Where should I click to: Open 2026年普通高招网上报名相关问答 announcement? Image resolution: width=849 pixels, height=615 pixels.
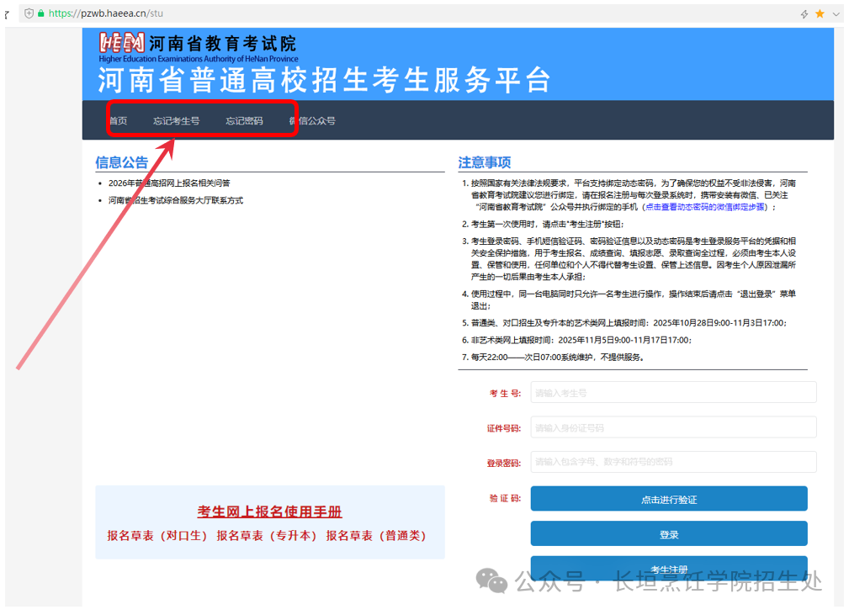pyautogui.click(x=169, y=183)
